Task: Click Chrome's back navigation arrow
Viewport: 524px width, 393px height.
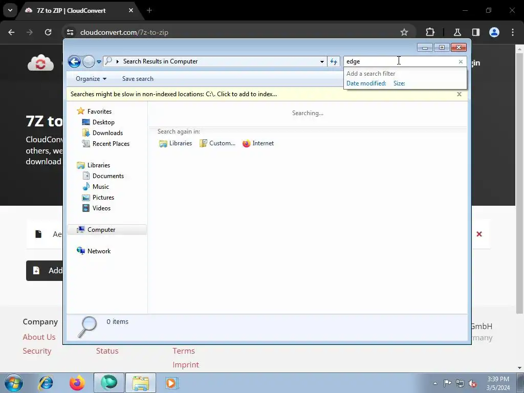Action: pyautogui.click(x=11, y=32)
